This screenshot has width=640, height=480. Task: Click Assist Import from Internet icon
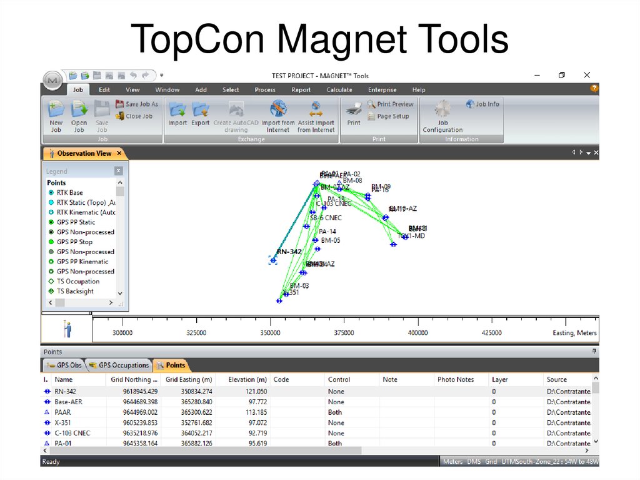pyautogui.click(x=316, y=116)
